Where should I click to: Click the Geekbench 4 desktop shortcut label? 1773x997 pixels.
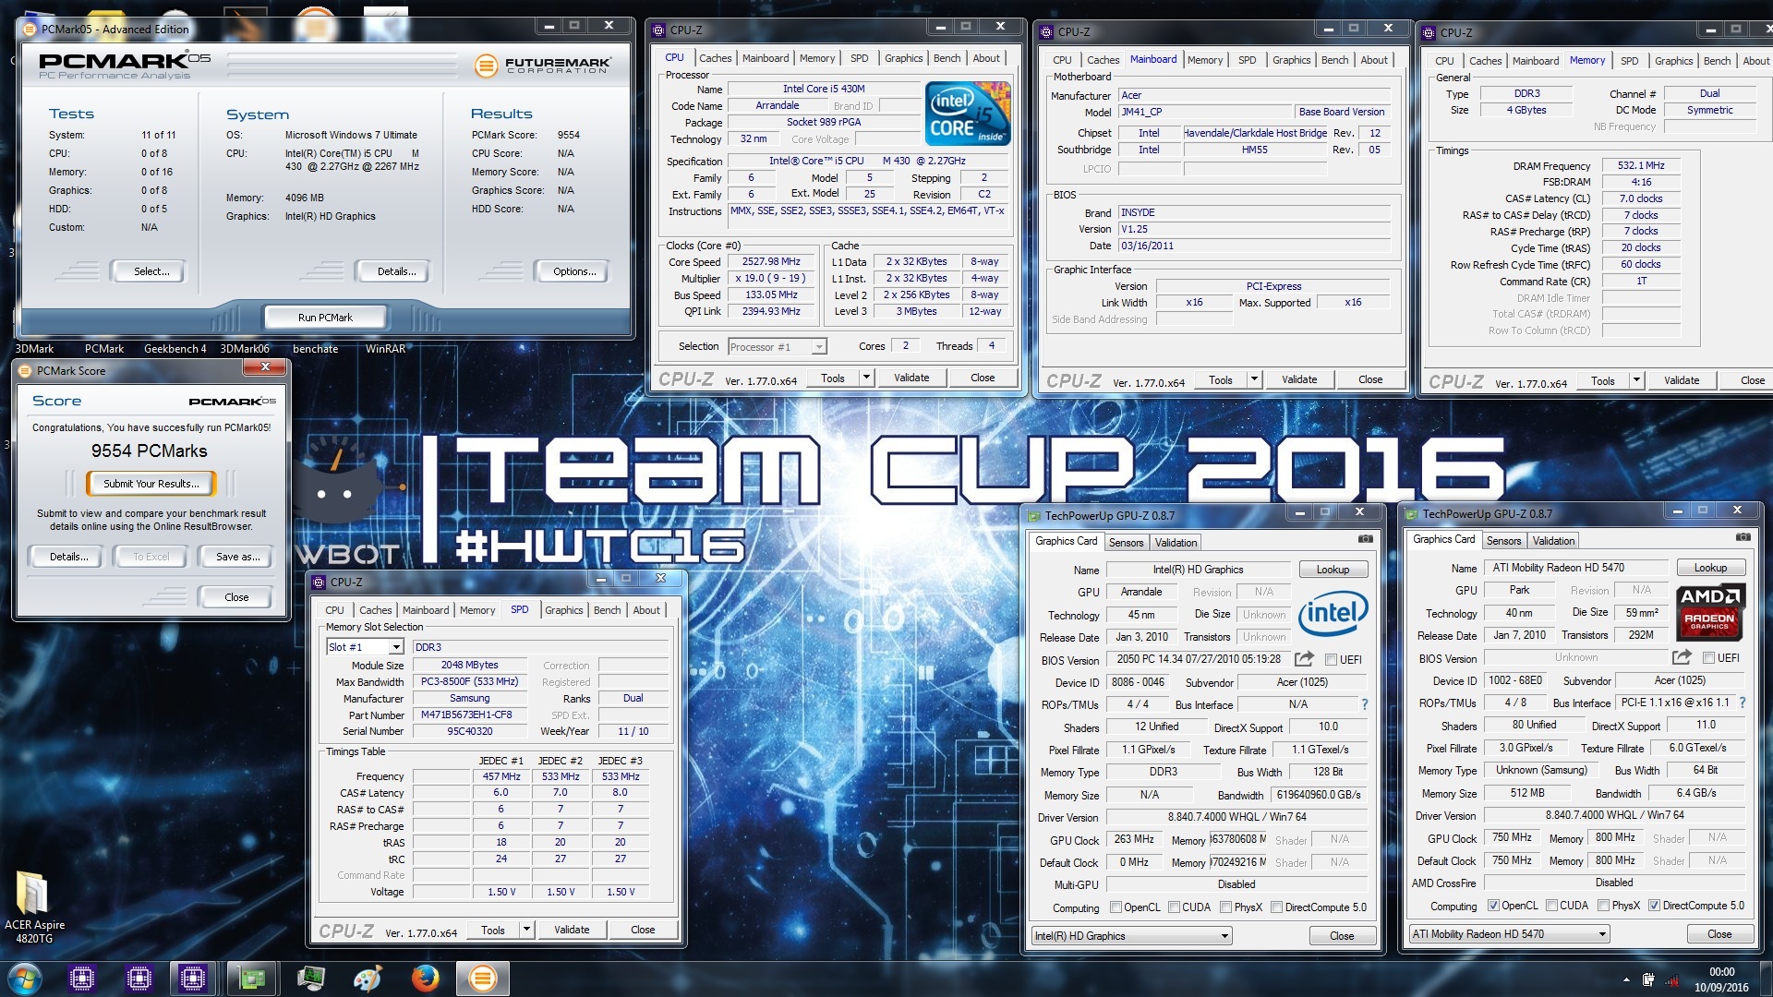pos(175,349)
